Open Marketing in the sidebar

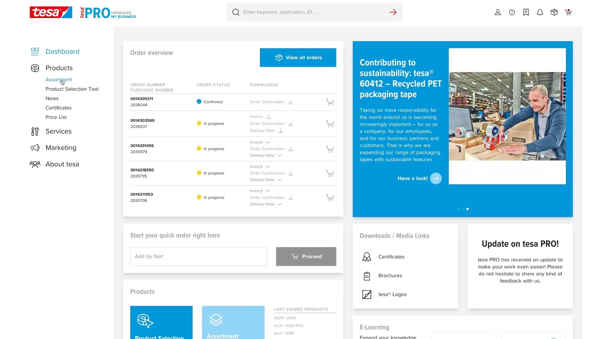[x=61, y=148]
